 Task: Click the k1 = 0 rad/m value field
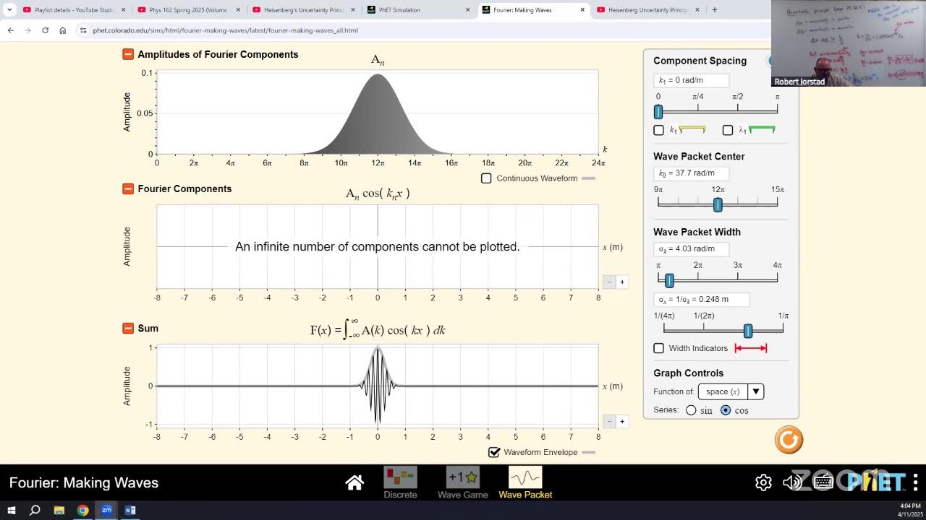tap(691, 80)
